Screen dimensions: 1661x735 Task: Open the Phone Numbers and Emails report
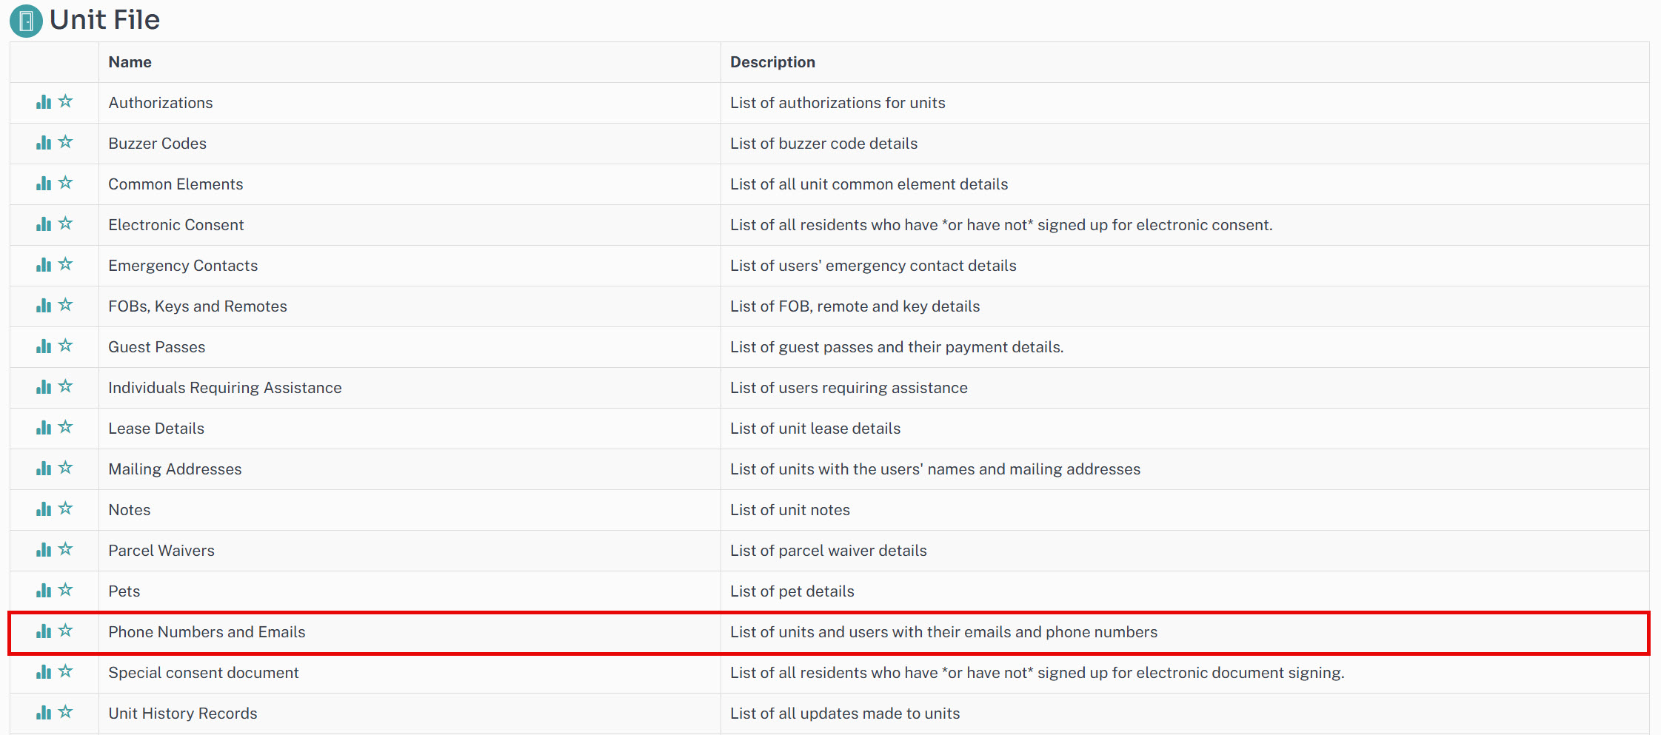pyautogui.click(x=207, y=632)
